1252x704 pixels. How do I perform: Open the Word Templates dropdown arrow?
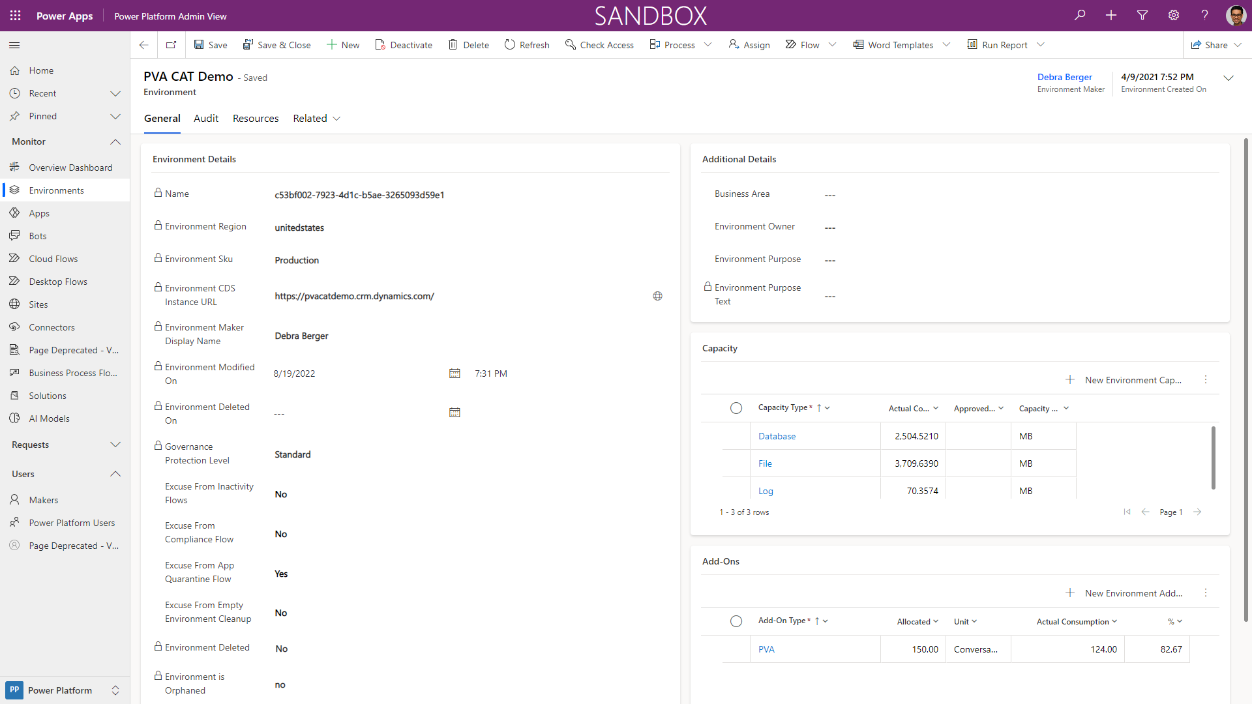point(947,45)
